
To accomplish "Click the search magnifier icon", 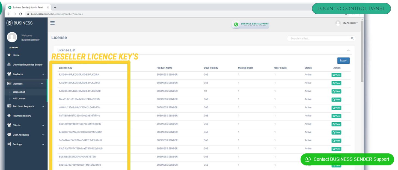I will pyautogui.click(x=352, y=38).
